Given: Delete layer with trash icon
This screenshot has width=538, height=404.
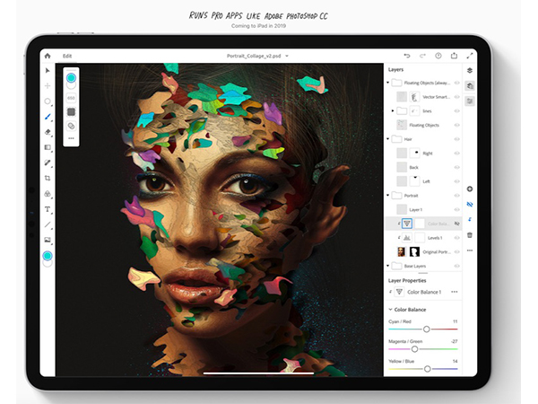Looking at the screenshot, I should [x=470, y=235].
